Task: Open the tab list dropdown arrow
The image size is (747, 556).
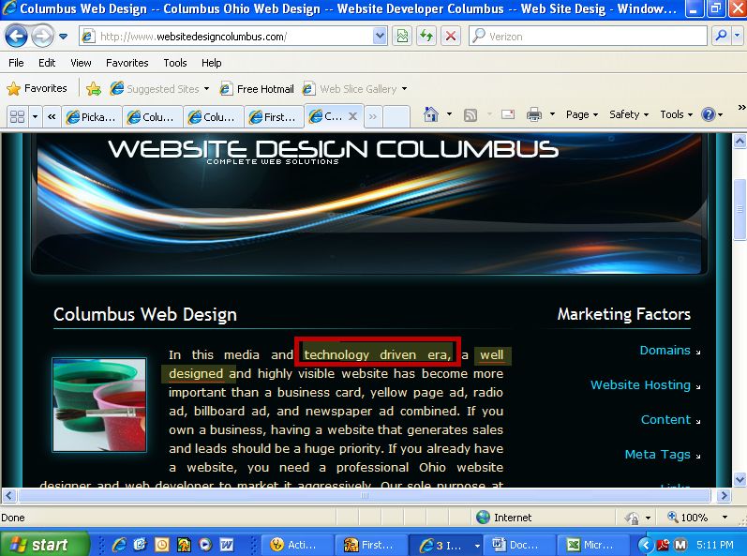Action: tap(35, 116)
